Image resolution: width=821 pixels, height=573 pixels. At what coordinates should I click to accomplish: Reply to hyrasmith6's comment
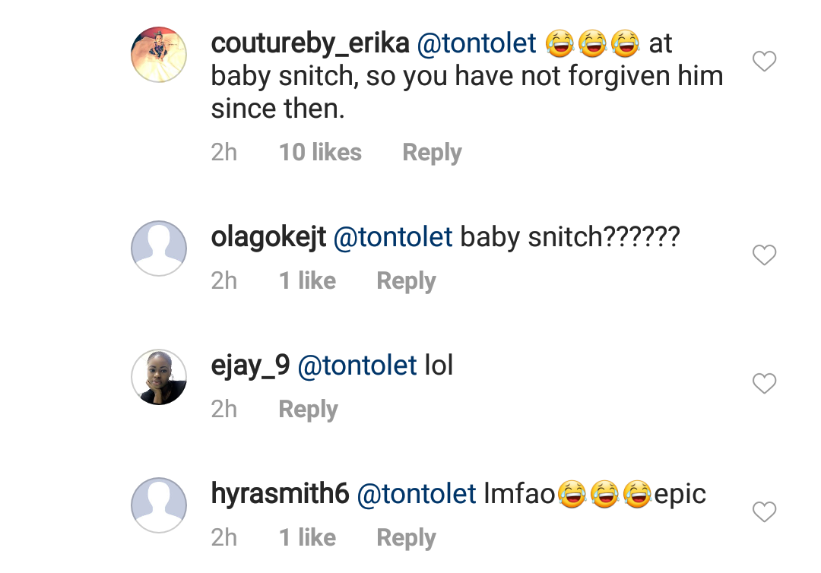tap(406, 538)
